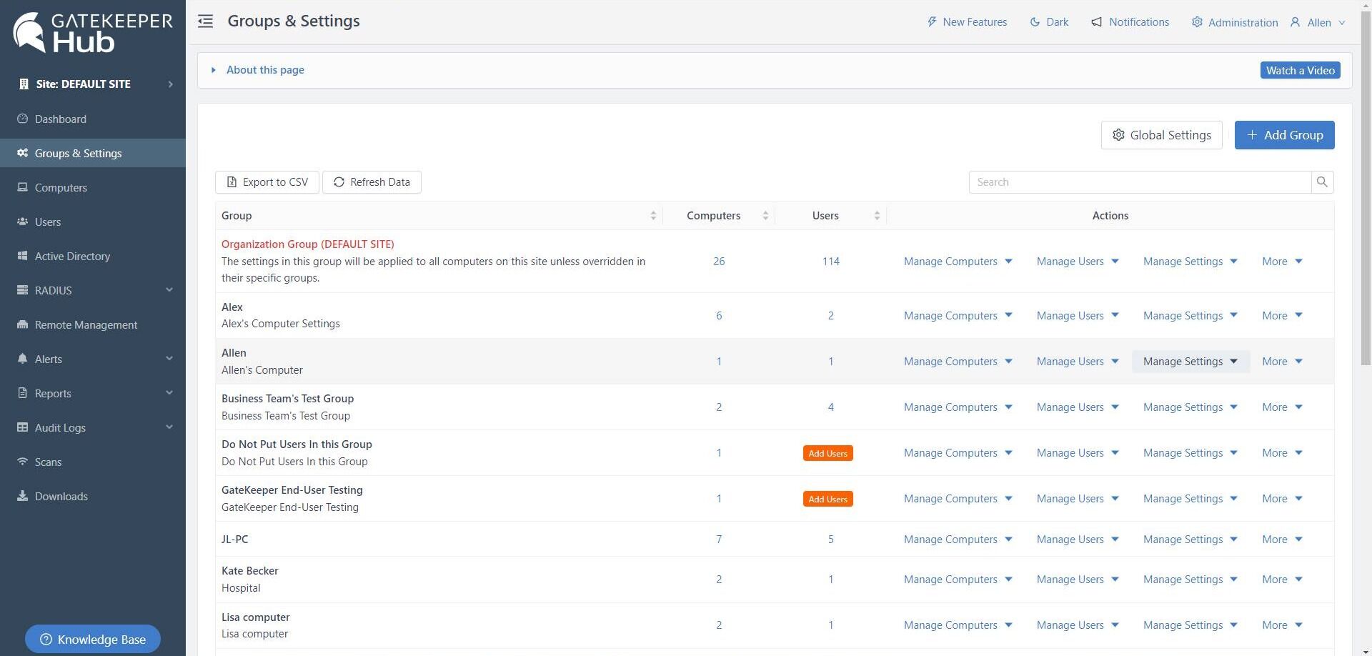Add Users to GateKeeper End-User Testing group
Screen dimensions: 1372x656
[x=827, y=499]
